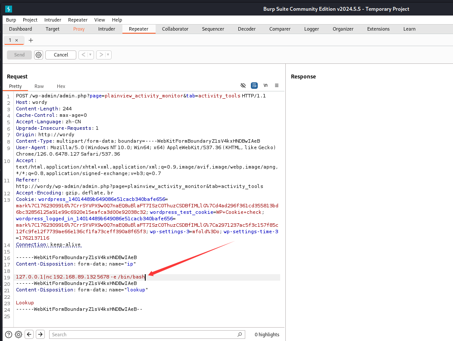Click the search magnifier icon

coord(240,335)
